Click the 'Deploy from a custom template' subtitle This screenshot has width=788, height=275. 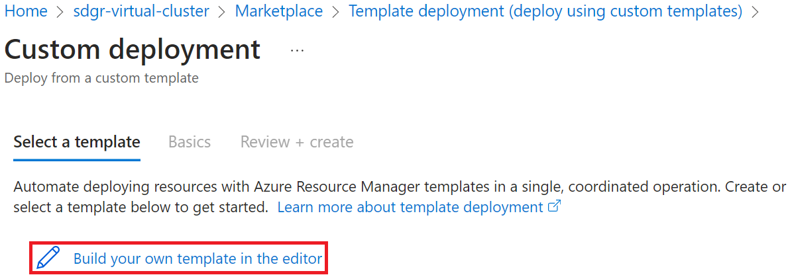[101, 78]
